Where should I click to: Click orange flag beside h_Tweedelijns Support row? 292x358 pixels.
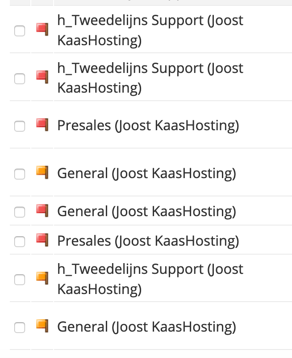click(x=42, y=278)
